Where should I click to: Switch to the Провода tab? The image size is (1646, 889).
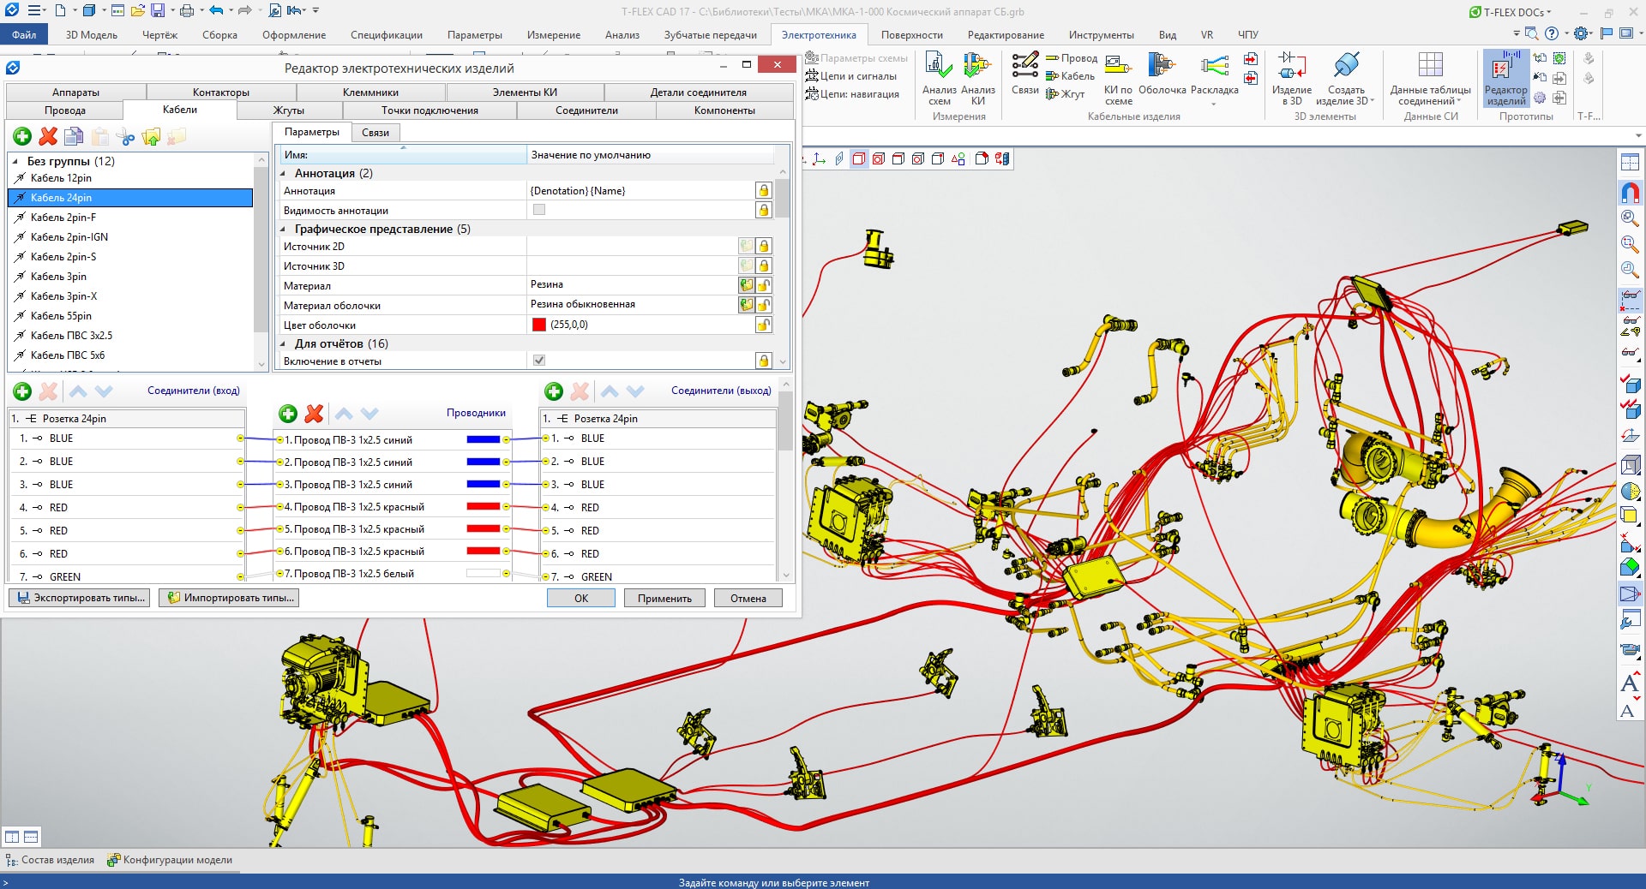click(x=65, y=110)
